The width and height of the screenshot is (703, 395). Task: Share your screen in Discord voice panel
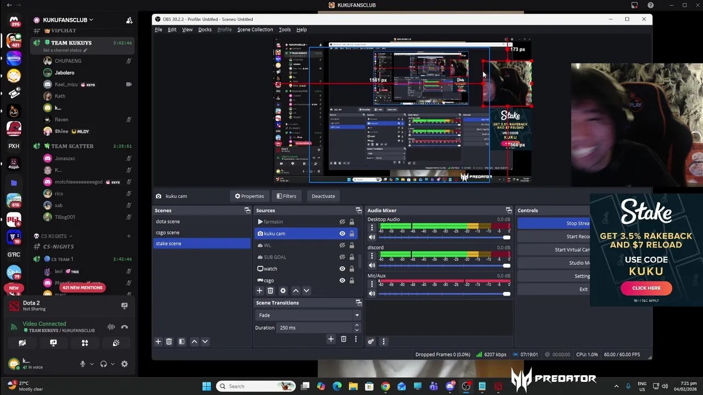click(53, 343)
